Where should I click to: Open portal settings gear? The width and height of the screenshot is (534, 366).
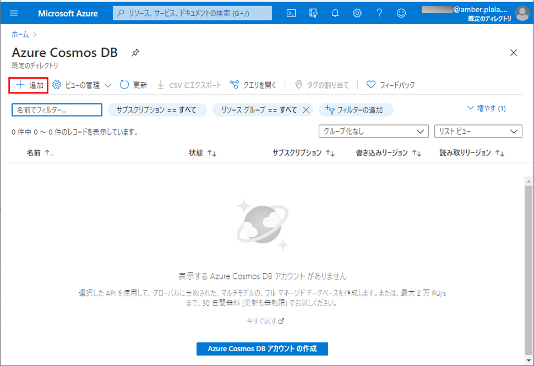tap(357, 13)
